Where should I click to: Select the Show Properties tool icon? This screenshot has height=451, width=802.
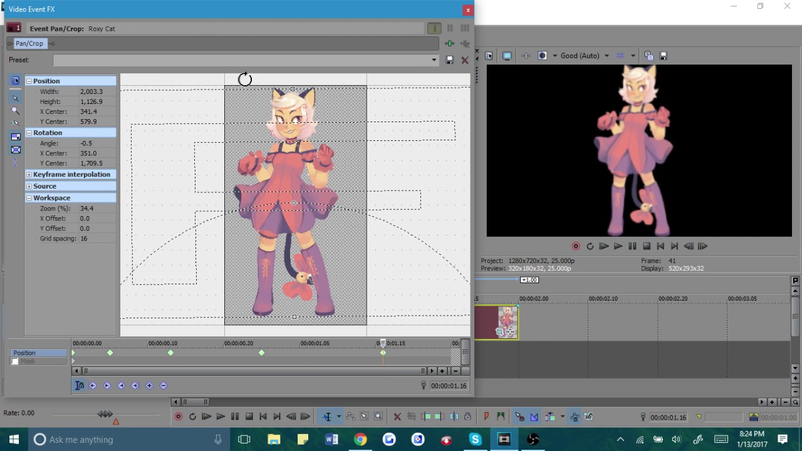coord(16,81)
